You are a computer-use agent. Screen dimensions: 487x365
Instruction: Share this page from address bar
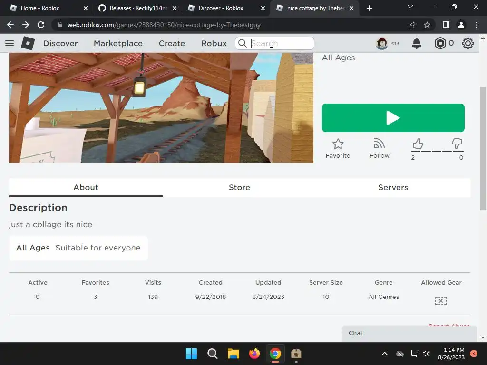pos(412,25)
